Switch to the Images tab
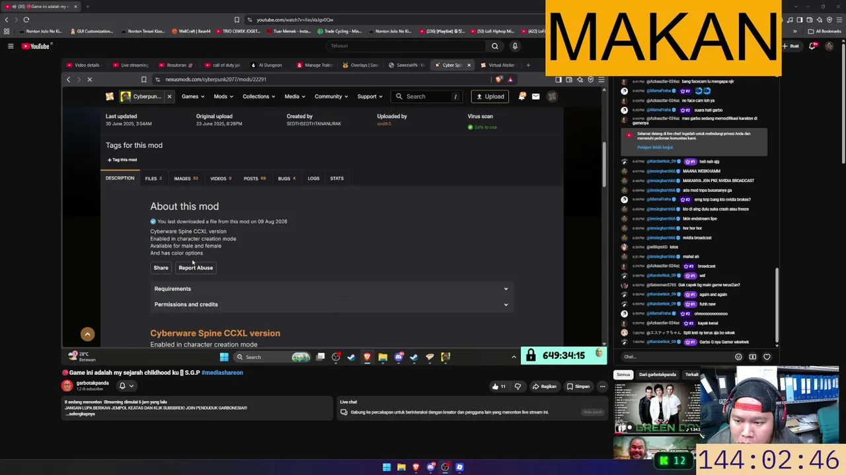The image size is (846, 475). pyautogui.click(x=186, y=179)
